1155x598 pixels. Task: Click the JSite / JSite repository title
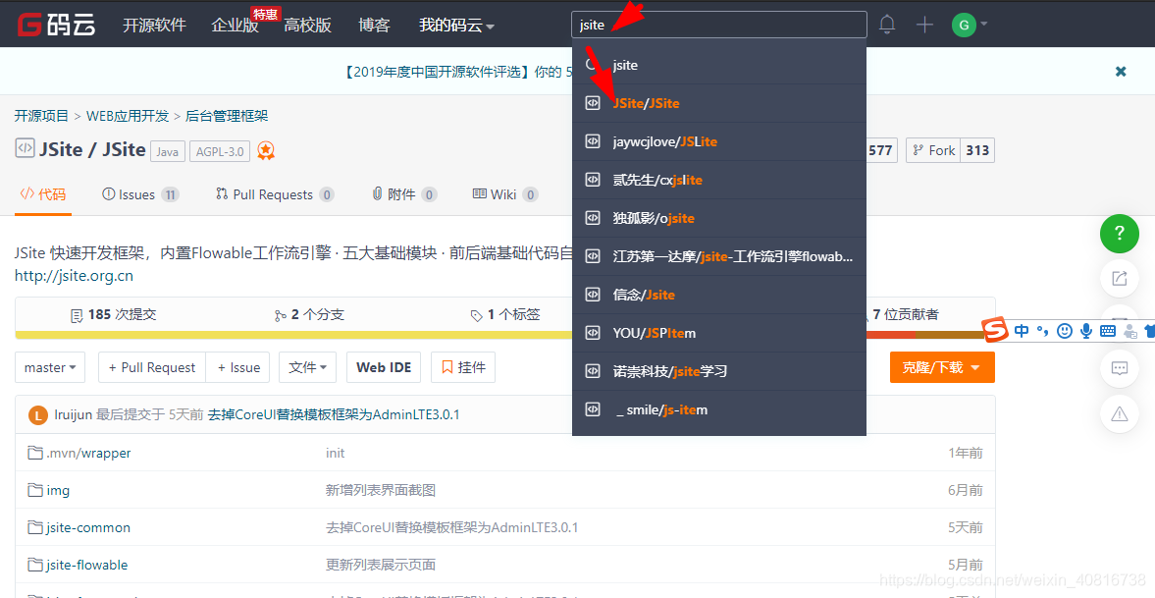92,149
